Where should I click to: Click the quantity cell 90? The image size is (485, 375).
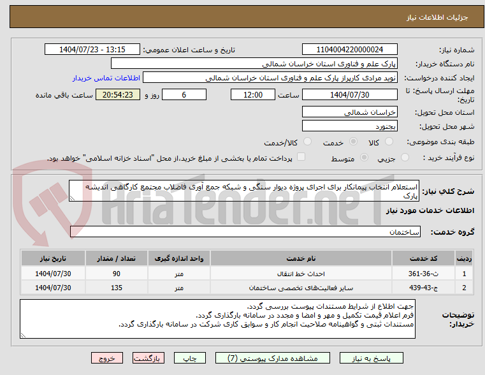pos(116,274)
